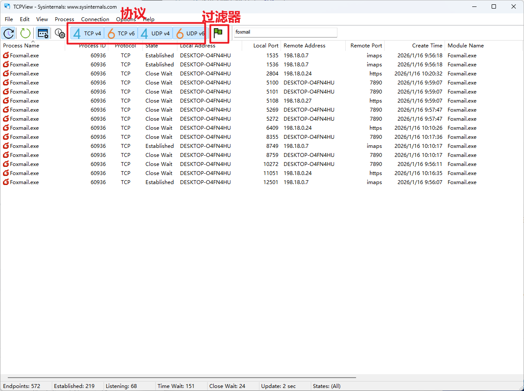Click Foxmail icon in local port 1535 row
Viewport: 524px width, 391px height.
6,56
